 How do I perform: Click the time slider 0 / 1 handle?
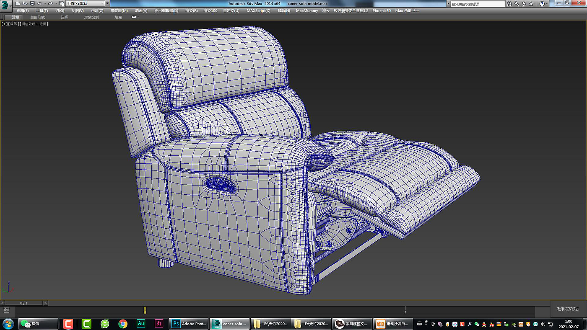[24, 303]
